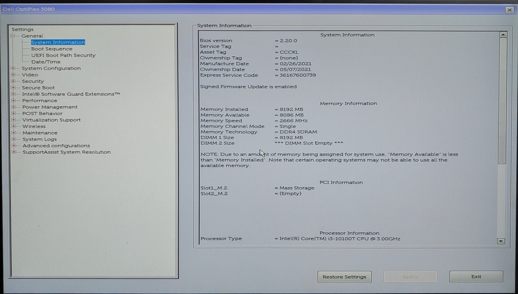
Task: Click Signed Firmware Update is enabled
Action: pos(248,87)
